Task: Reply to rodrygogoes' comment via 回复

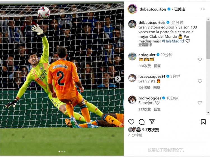Action: 157,109
